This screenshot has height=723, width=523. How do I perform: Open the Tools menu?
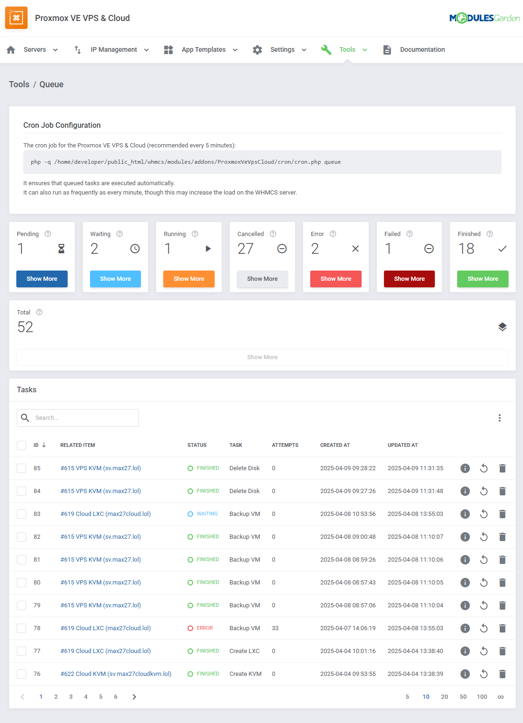pyautogui.click(x=348, y=49)
